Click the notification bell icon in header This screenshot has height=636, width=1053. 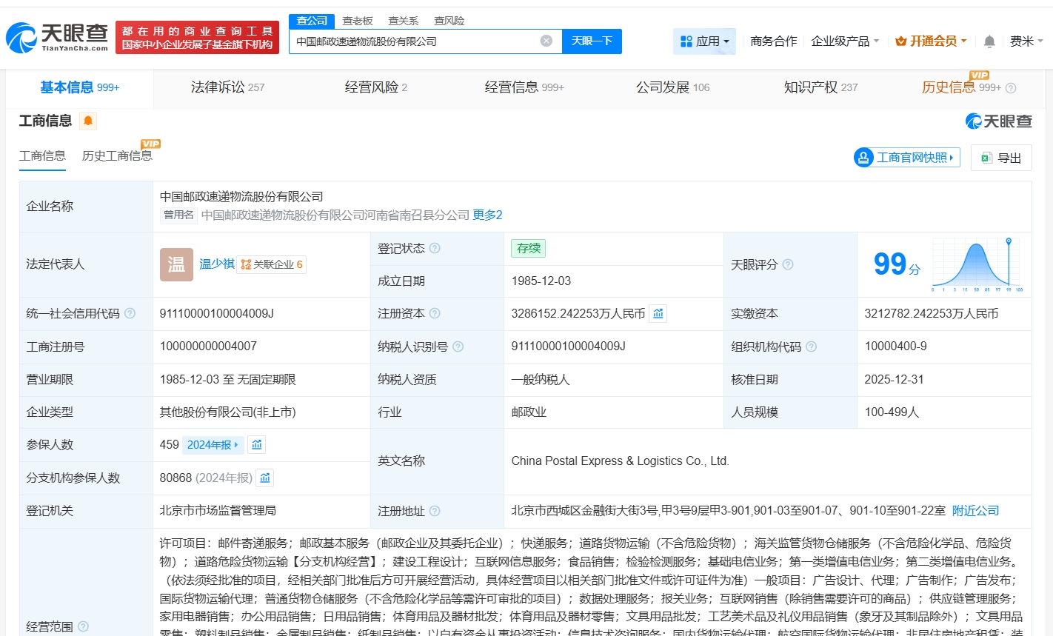click(x=989, y=41)
